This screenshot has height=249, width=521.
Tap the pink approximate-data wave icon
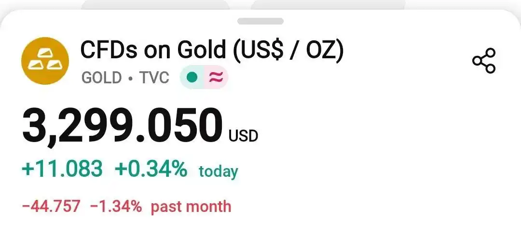(216, 78)
